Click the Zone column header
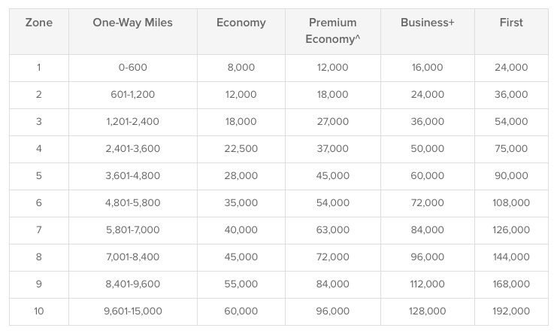The height and width of the screenshot is (331, 554). tap(39, 23)
